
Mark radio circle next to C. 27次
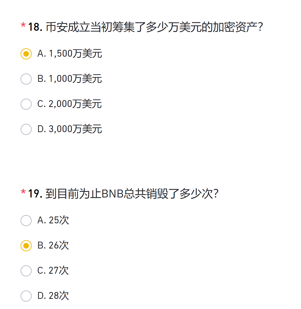coord(26,271)
